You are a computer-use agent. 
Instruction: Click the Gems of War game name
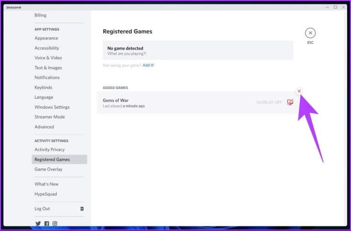click(116, 100)
